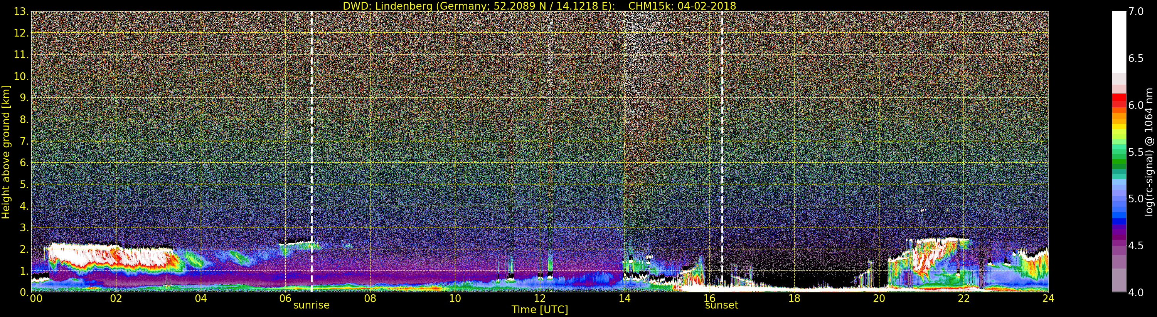Click the 'Time [UTC]' axis label
Screen dimensions: 1157x317
coord(540,309)
